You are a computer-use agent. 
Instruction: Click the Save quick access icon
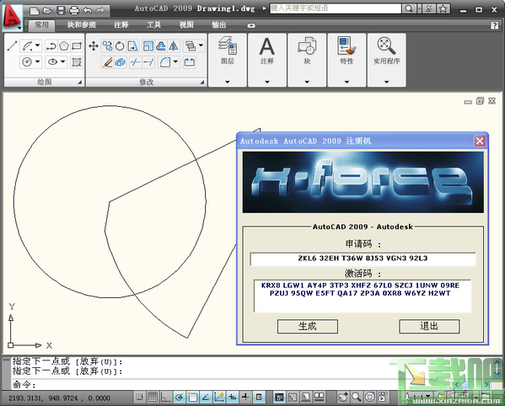coord(61,11)
